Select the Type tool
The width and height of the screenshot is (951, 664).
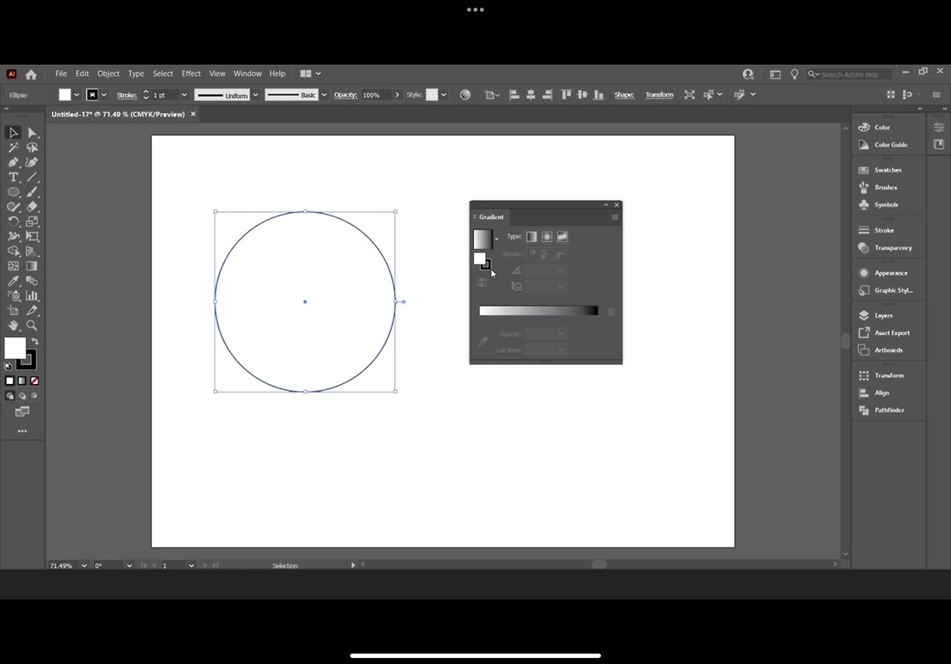tap(13, 177)
